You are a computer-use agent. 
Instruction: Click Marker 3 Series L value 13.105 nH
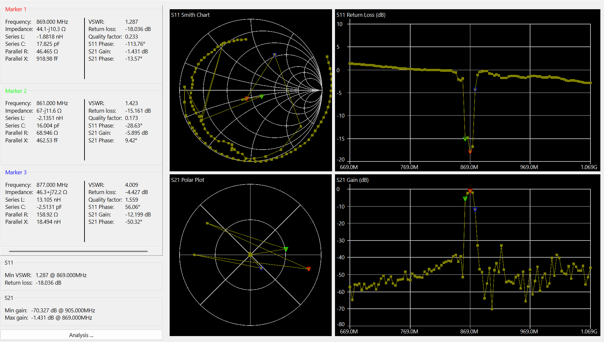click(49, 200)
